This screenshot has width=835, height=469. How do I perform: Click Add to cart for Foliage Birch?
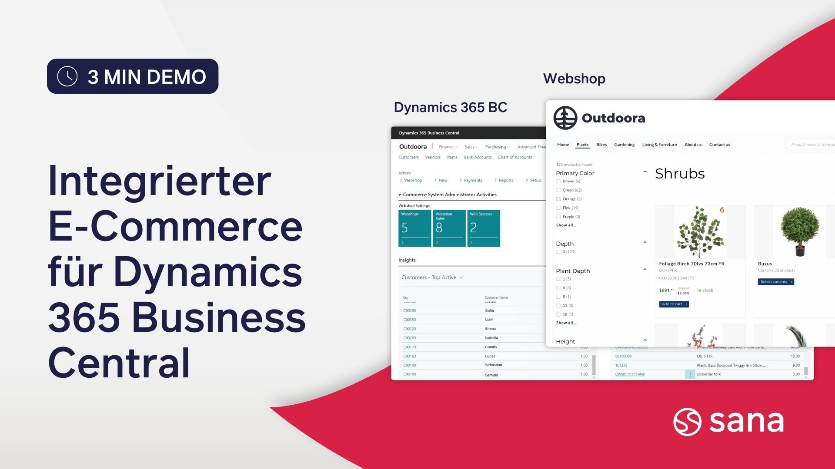pyautogui.click(x=674, y=304)
